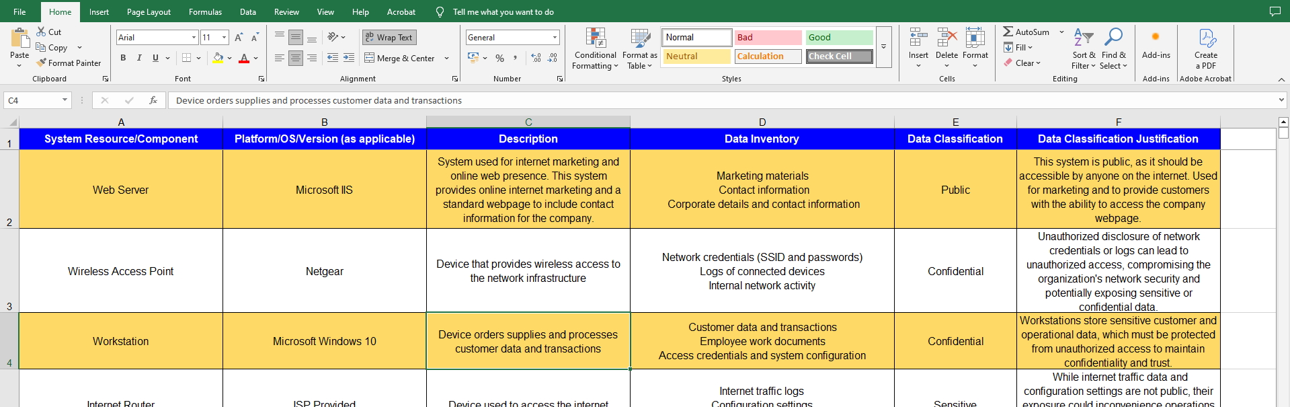The image size is (1290, 407).
Task: Open the text Orientation icon
Action: pyautogui.click(x=332, y=37)
